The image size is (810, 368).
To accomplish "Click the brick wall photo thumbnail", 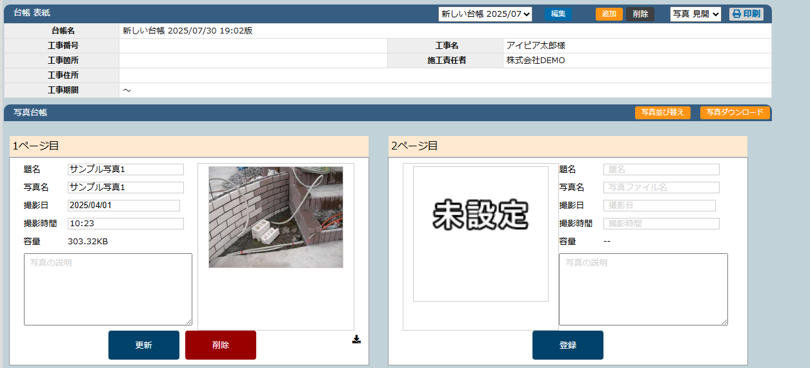I will 276,217.
